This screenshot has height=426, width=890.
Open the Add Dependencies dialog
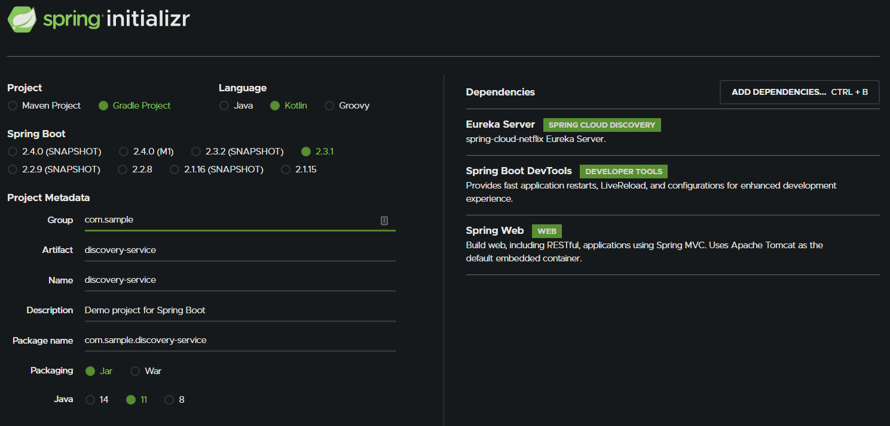point(799,92)
